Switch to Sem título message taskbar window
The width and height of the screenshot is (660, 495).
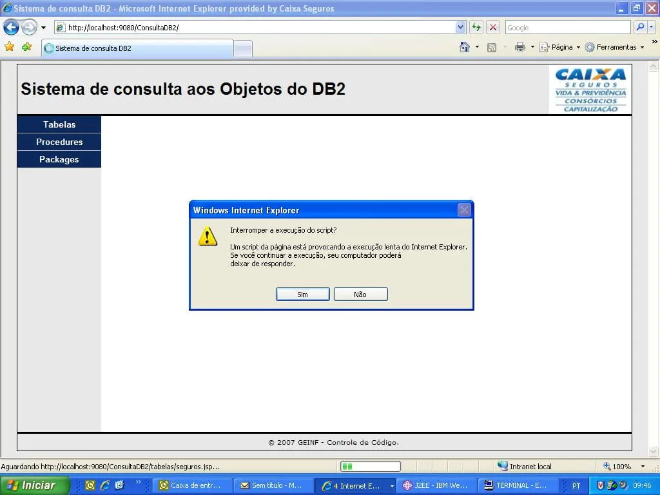(x=272, y=485)
